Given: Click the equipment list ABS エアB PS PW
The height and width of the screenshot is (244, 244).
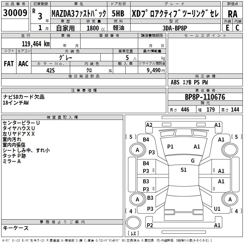Looking at the screenshot, I should [189, 82].
